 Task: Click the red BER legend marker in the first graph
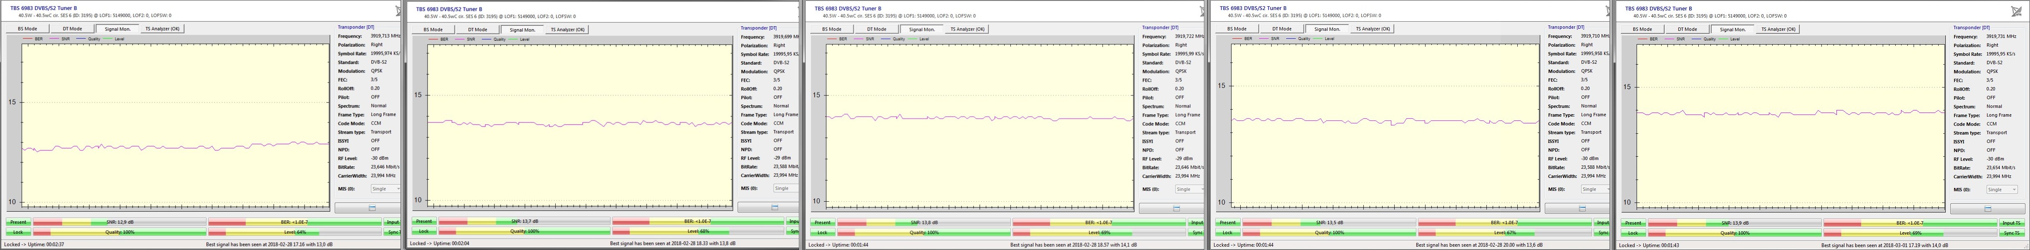click(x=28, y=38)
